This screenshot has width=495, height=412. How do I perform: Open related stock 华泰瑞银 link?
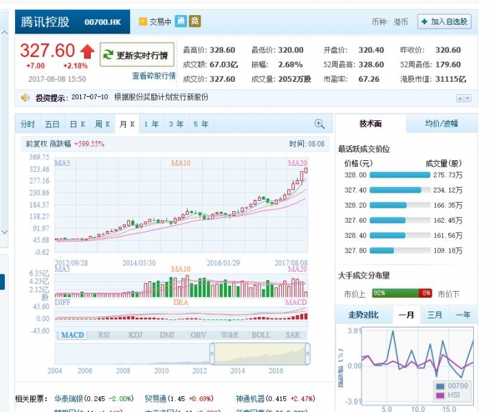68,399
